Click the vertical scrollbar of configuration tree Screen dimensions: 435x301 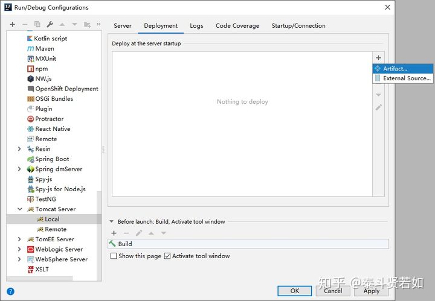point(99,235)
